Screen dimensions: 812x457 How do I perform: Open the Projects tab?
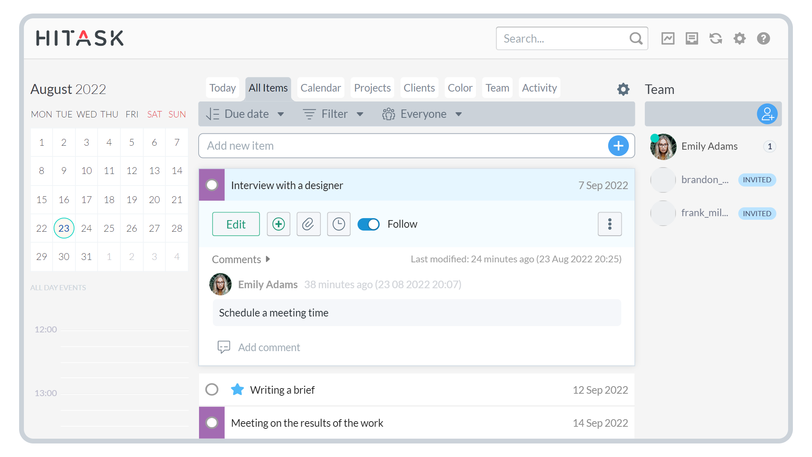click(372, 88)
